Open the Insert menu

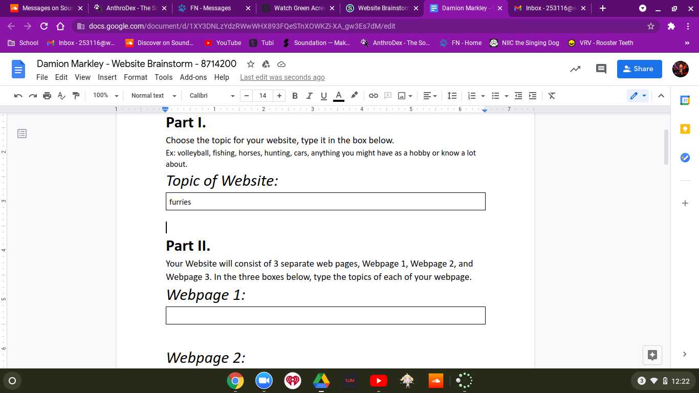pos(107,77)
